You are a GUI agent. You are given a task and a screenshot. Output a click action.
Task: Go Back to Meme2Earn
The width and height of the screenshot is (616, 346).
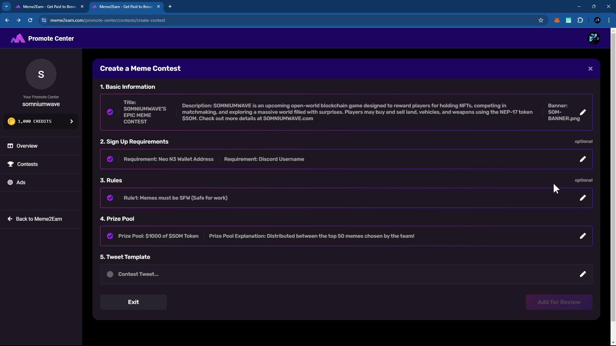pos(41,219)
